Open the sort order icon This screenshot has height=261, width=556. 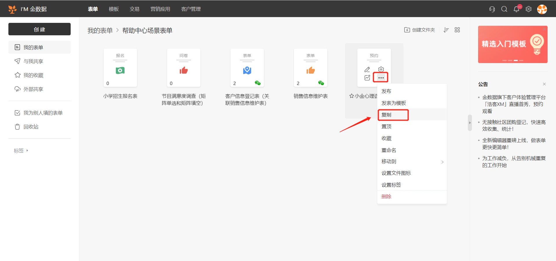click(446, 30)
